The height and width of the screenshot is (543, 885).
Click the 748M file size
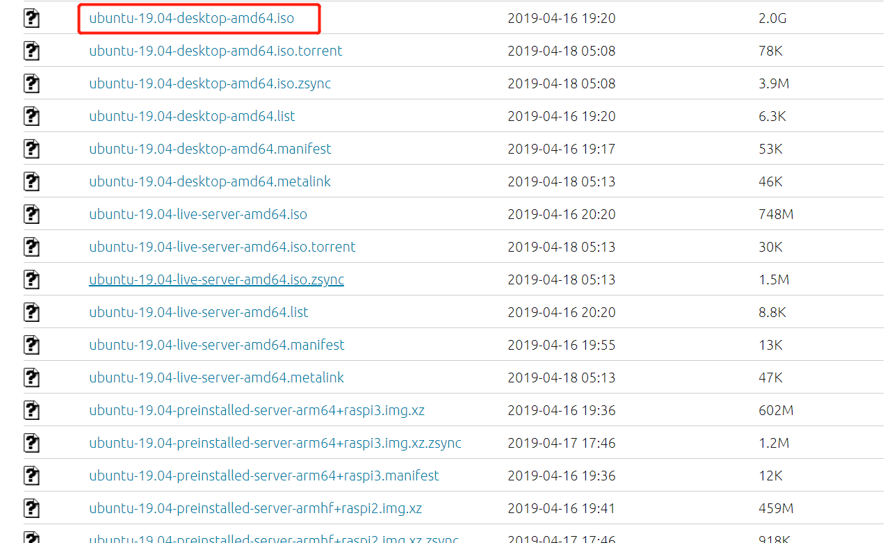coord(776,214)
